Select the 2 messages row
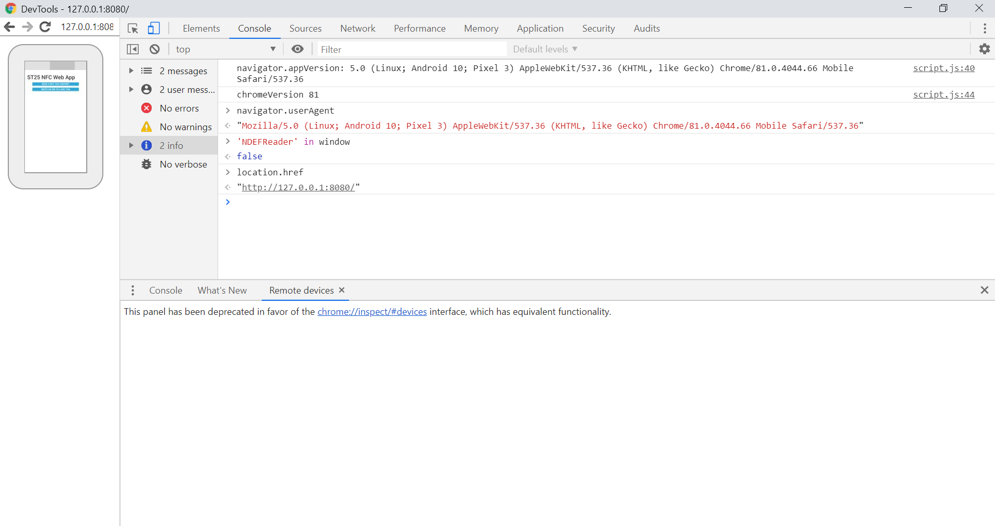Screen dimensions: 995x526 coord(169,71)
